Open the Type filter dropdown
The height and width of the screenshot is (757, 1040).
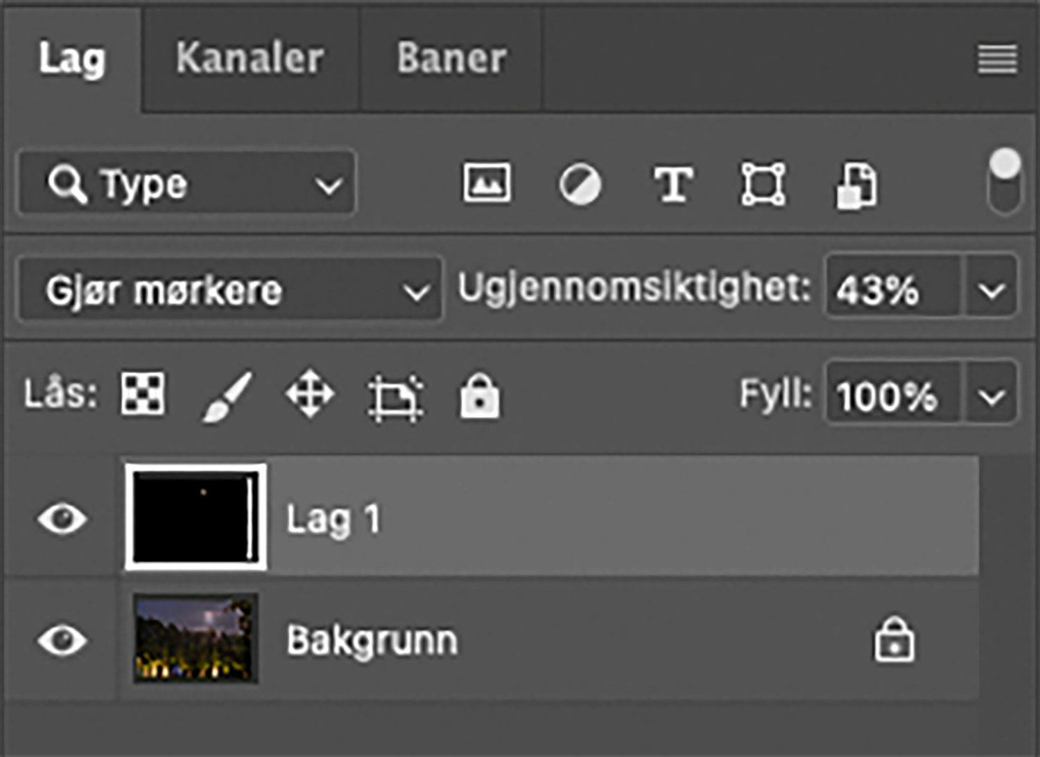point(187,184)
